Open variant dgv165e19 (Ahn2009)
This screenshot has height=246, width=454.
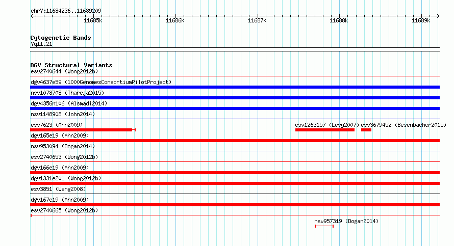coord(60,135)
